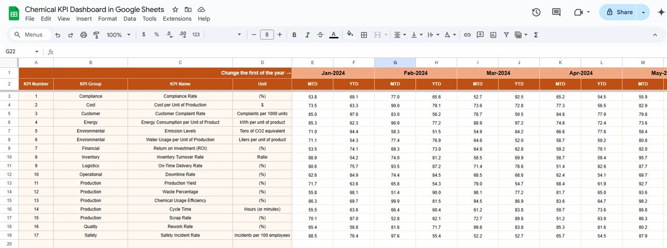The image size is (667, 248).
Task: Check cloud save status icon
Action: [201, 9]
